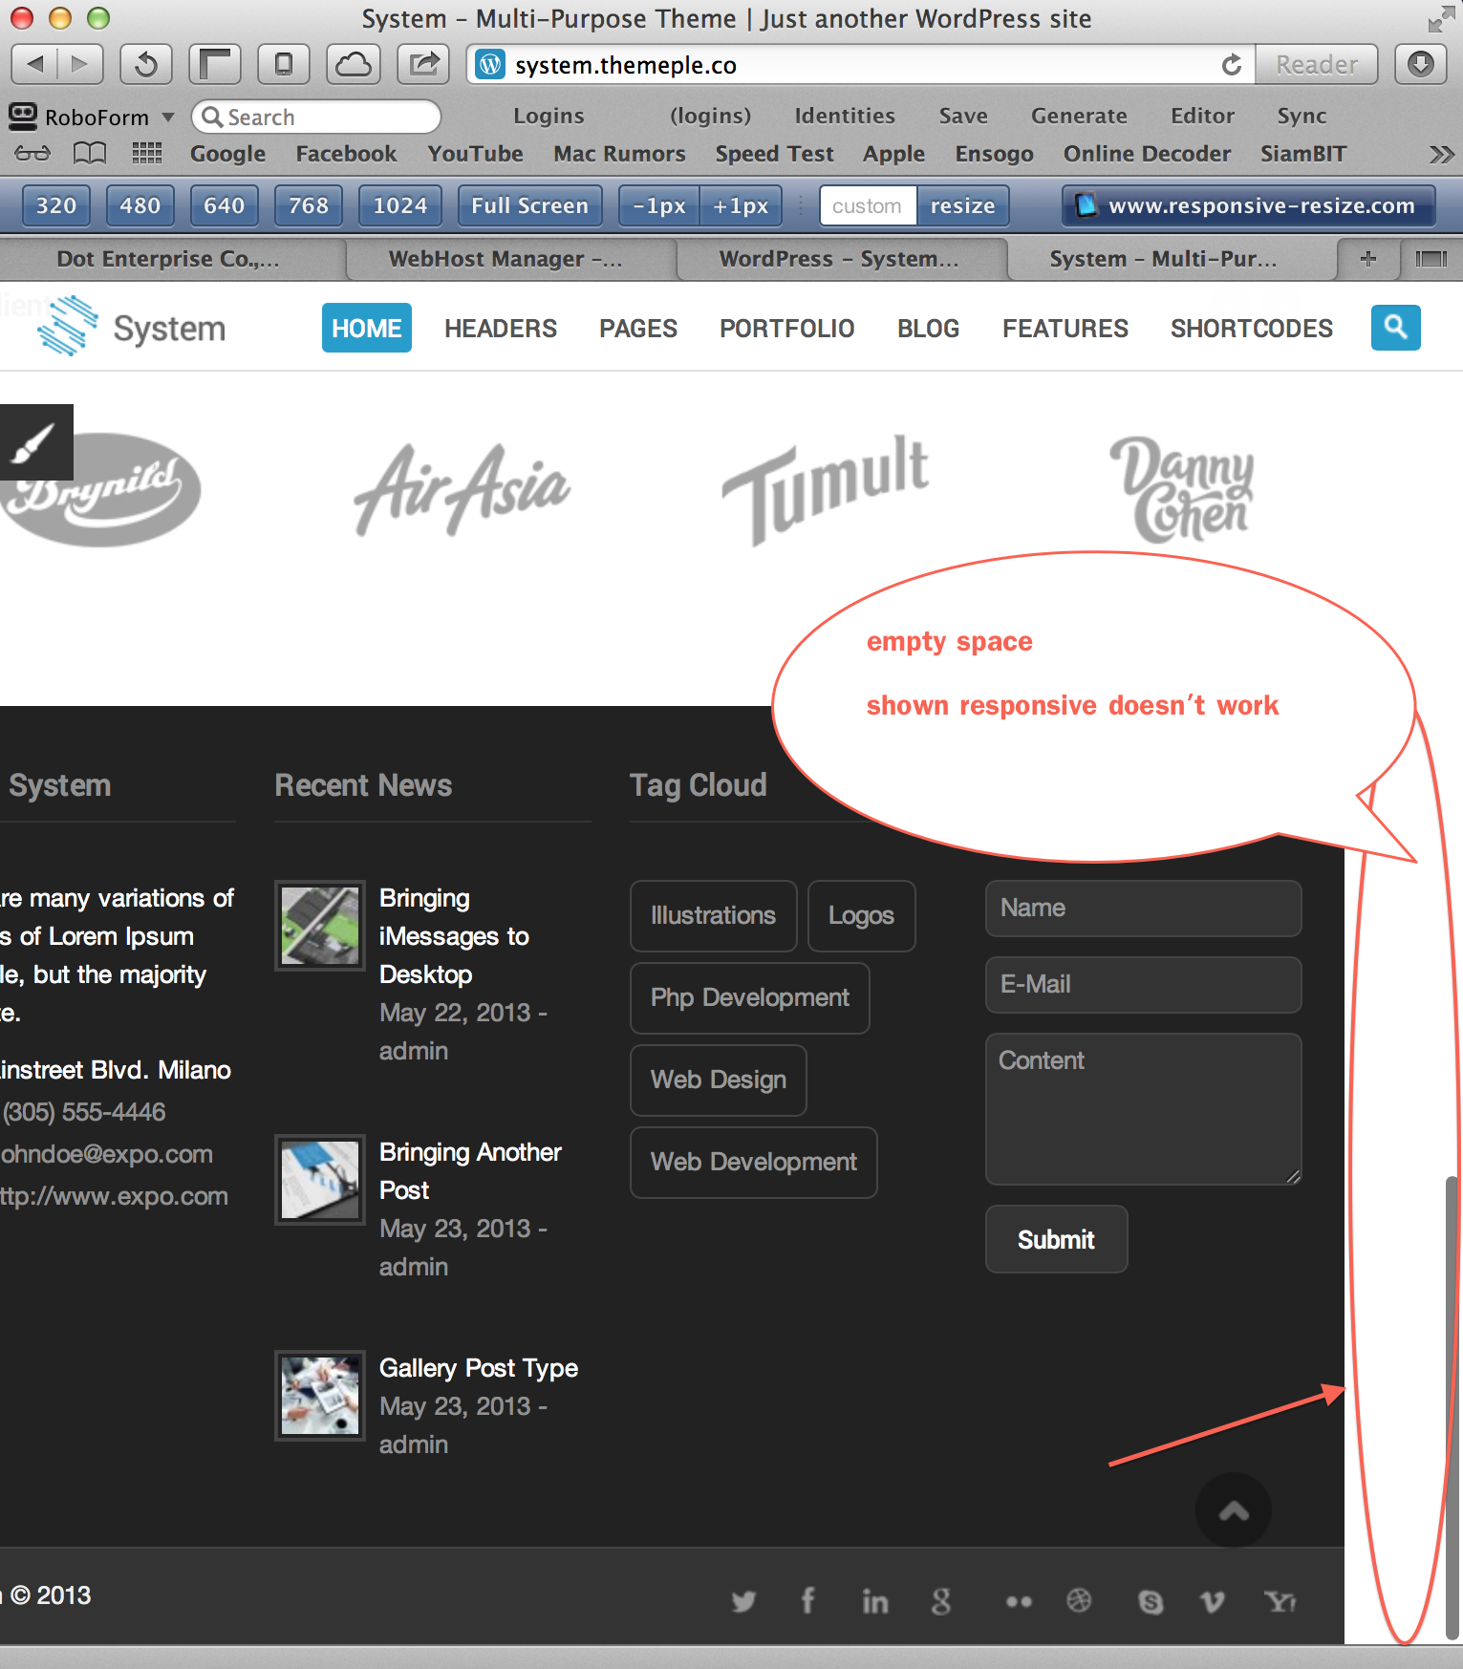Select the System – Multi-Pur… tab
This screenshot has width=1463, height=1669.
pyautogui.click(x=1163, y=259)
